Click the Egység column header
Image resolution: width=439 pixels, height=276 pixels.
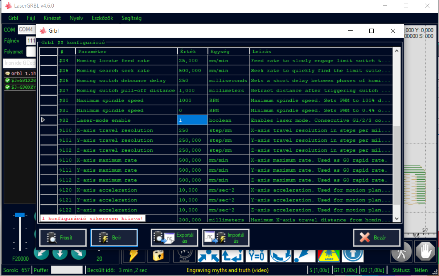[228, 51]
